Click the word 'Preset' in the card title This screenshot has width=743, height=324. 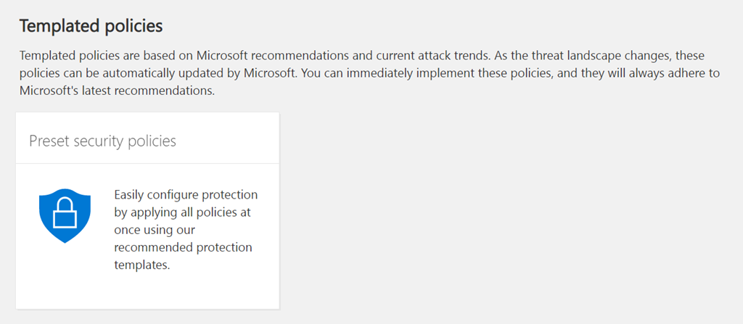(49, 141)
